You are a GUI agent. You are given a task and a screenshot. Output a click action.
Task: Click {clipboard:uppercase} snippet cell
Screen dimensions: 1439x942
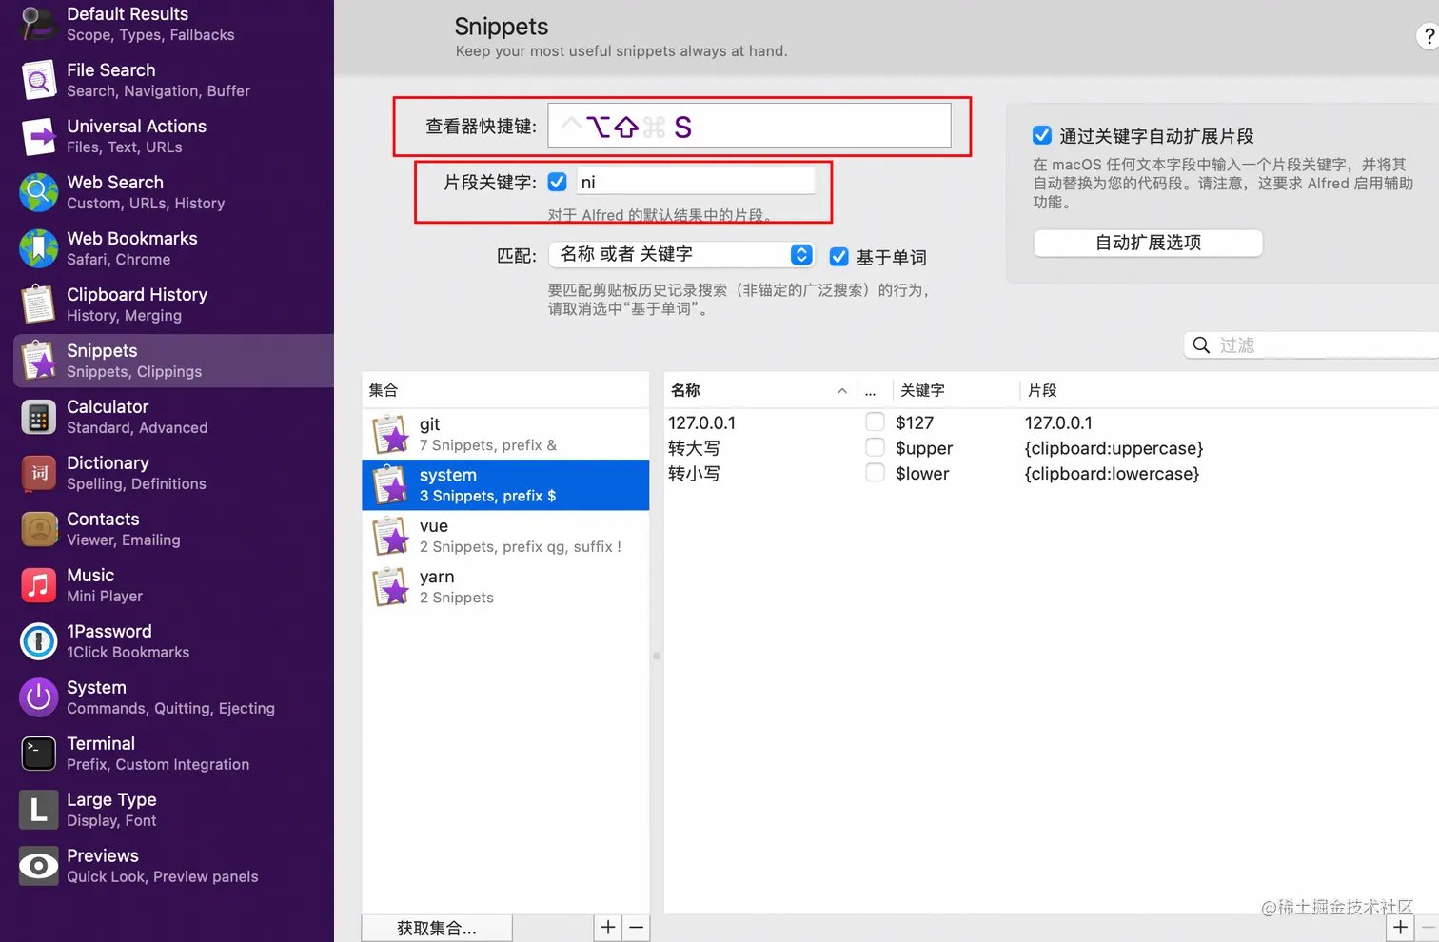click(1114, 448)
